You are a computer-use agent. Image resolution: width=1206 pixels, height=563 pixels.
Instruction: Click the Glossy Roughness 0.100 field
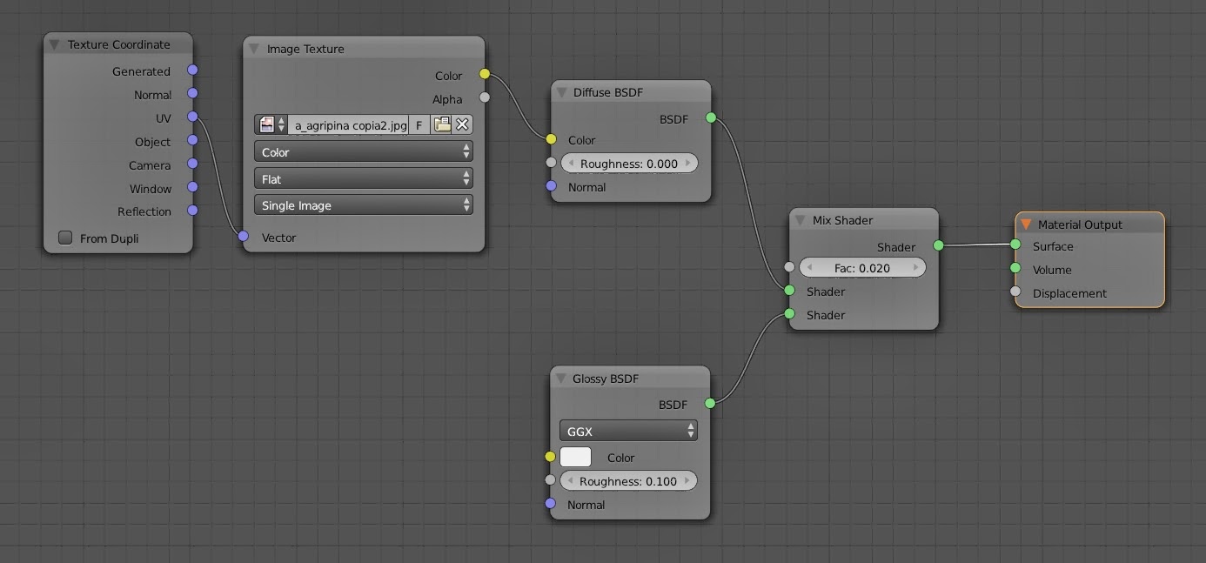(x=628, y=481)
